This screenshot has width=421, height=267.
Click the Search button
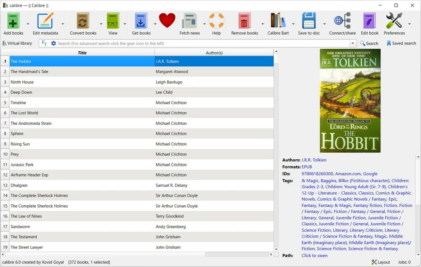click(x=369, y=43)
